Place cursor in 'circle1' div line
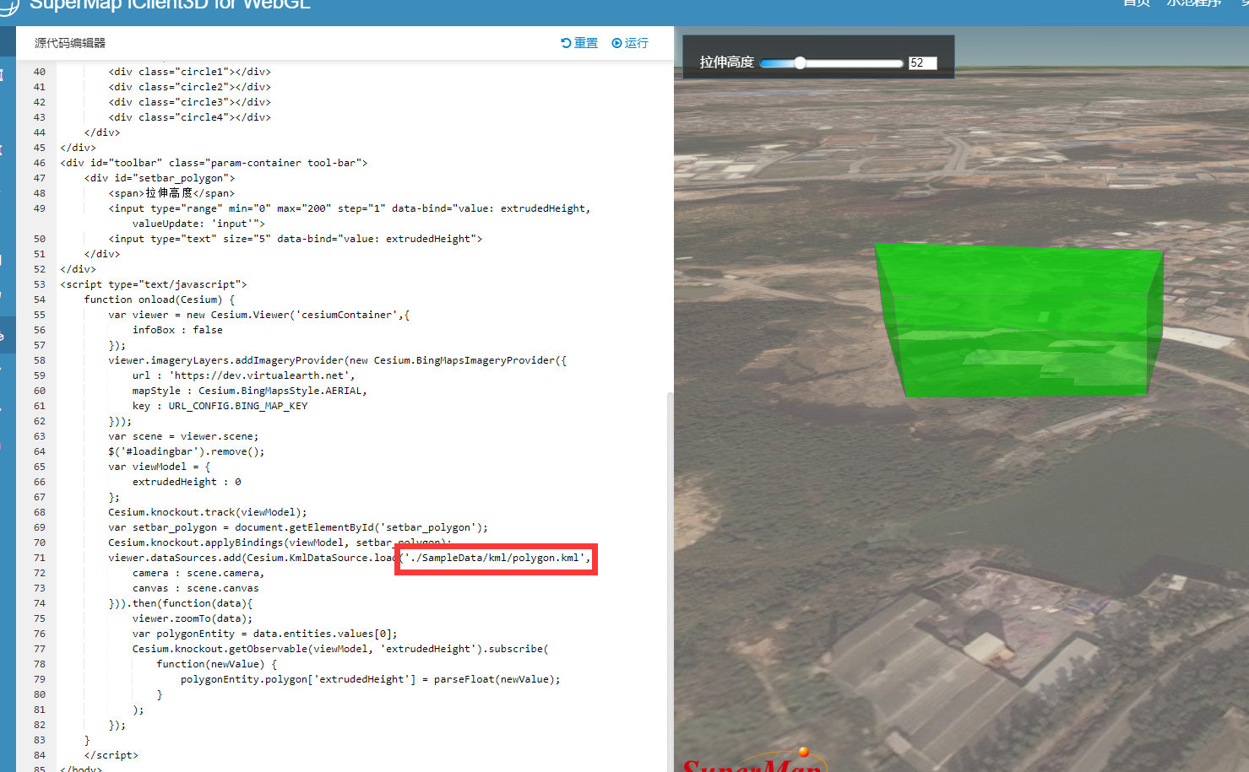1249x772 pixels. 189,72
